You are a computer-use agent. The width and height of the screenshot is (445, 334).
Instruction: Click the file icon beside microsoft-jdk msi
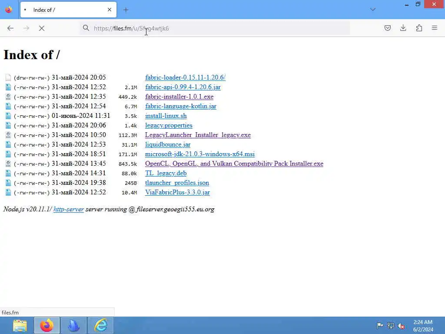(8, 154)
